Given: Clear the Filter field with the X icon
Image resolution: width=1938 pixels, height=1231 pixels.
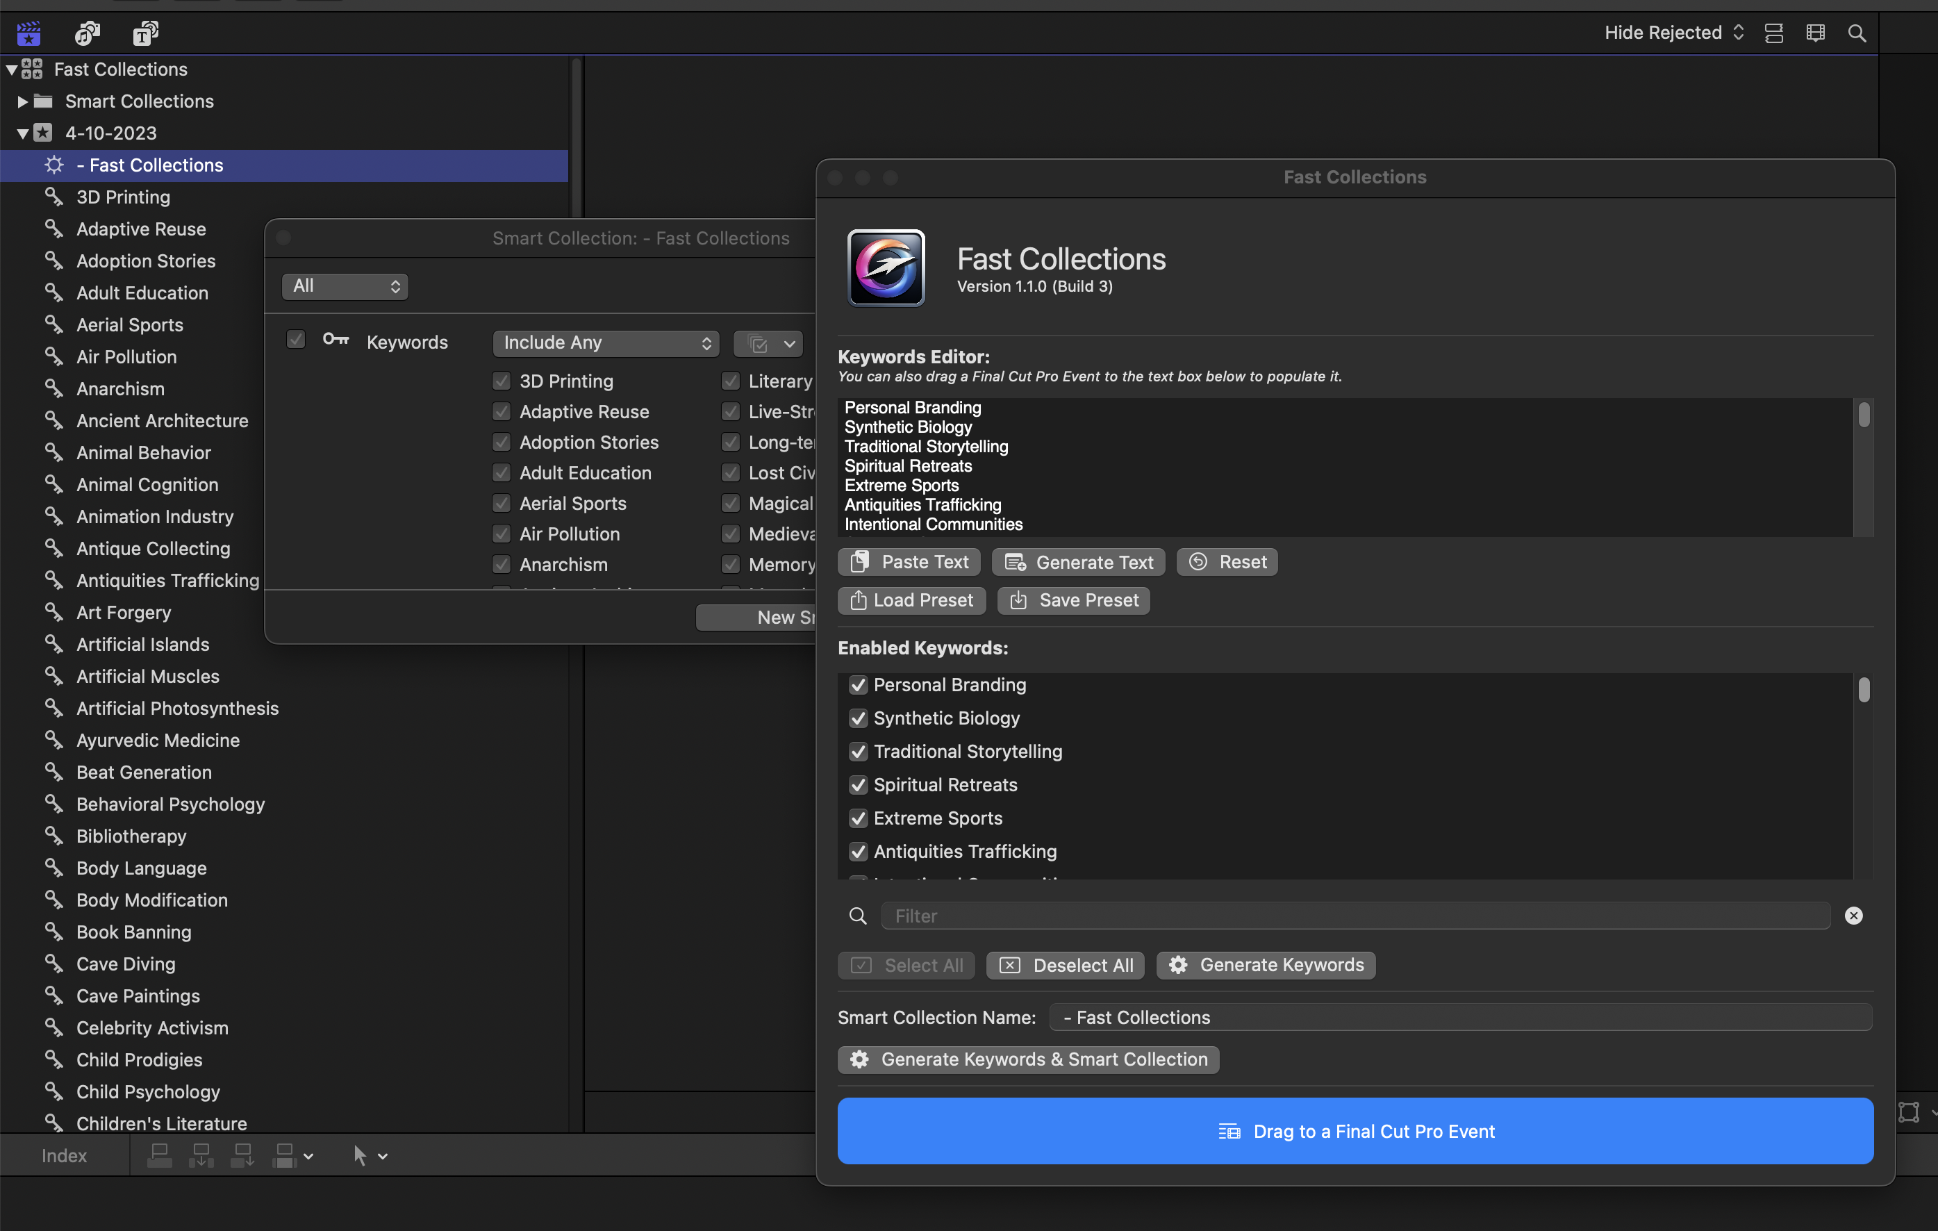Looking at the screenshot, I should 1853,916.
